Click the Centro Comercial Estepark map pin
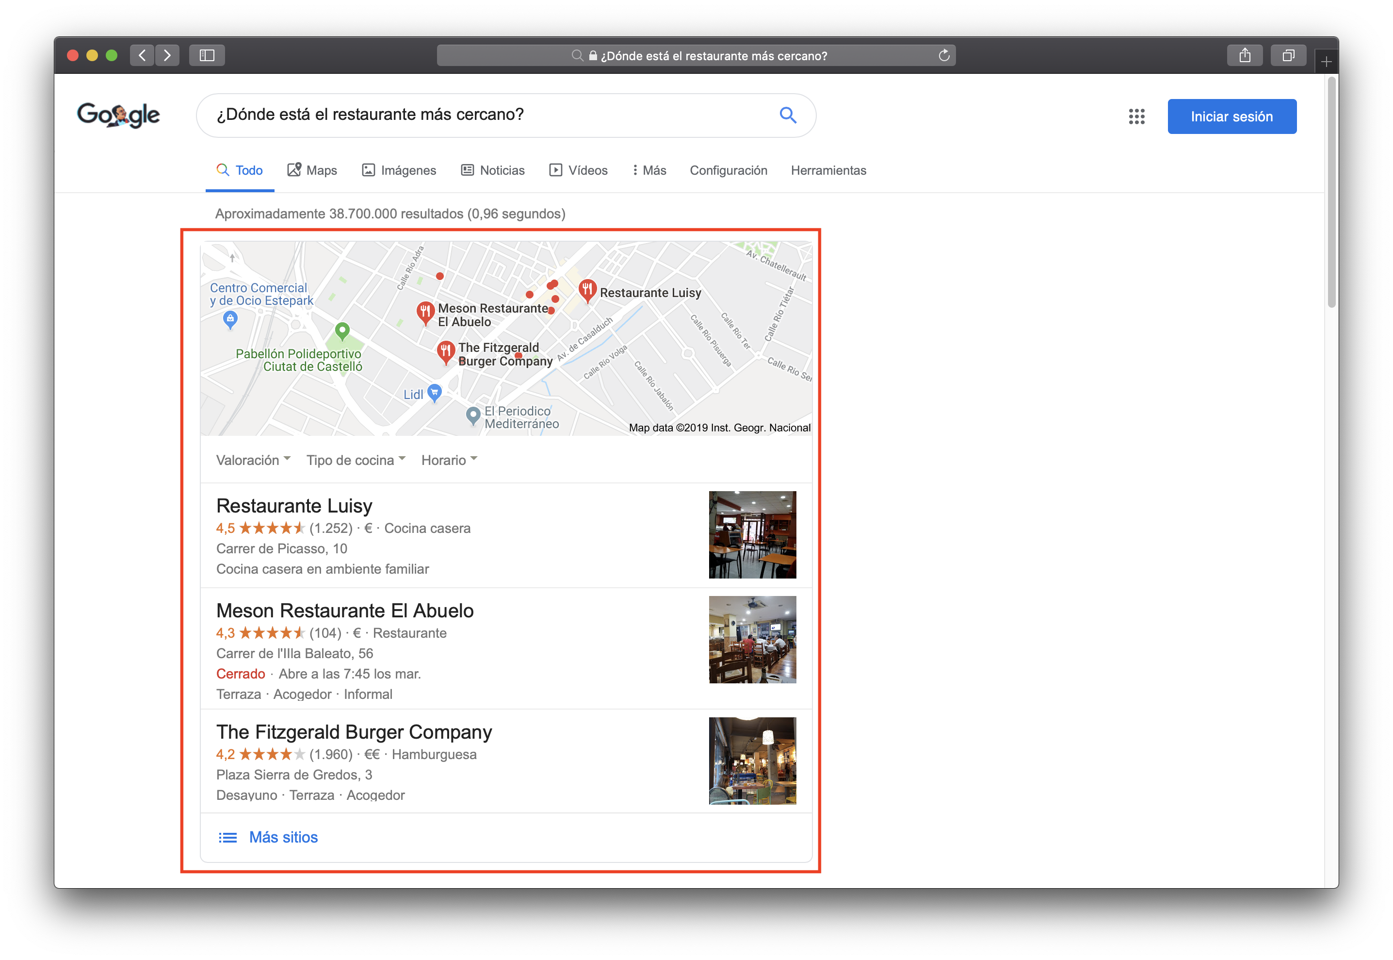The width and height of the screenshot is (1393, 960). click(x=230, y=319)
